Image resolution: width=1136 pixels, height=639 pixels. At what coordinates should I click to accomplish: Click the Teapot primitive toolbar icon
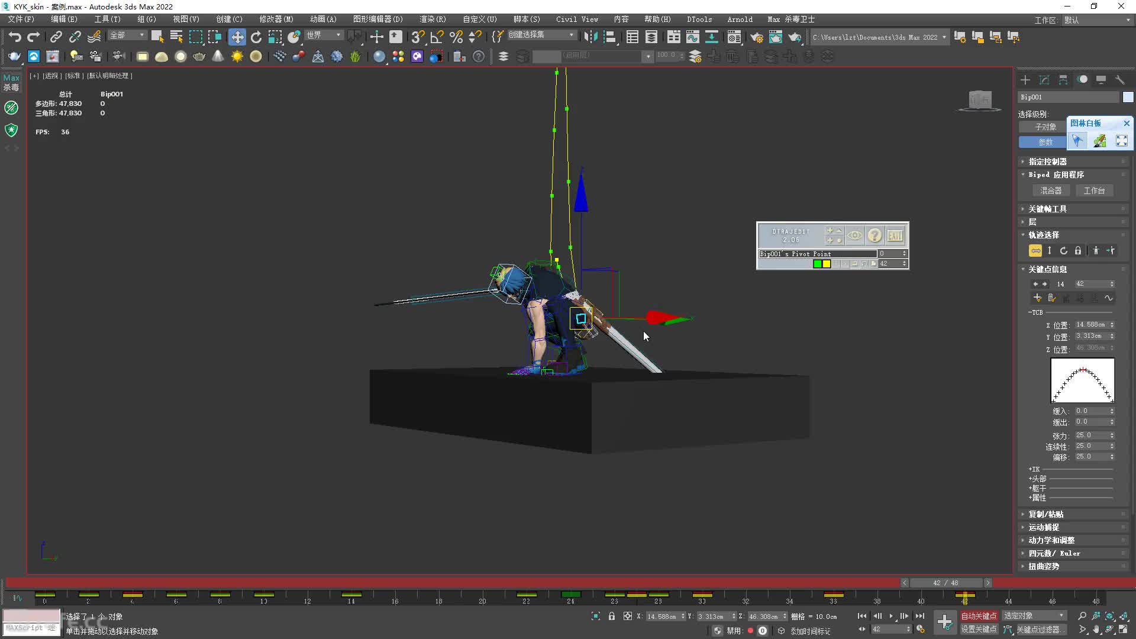click(x=199, y=56)
